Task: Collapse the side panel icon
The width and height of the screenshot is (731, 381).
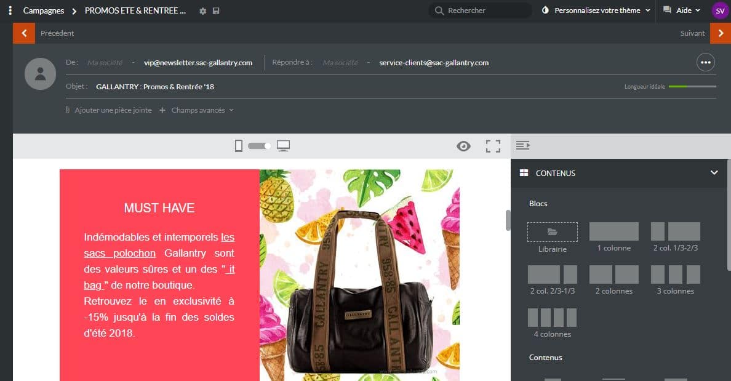Action: click(x=522, y=145)
